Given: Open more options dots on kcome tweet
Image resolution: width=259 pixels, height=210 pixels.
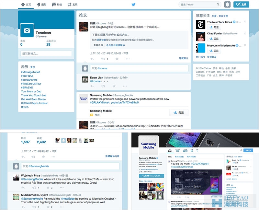Looking at the screenshot, I should pyautogui.click(x=128, y=59).
